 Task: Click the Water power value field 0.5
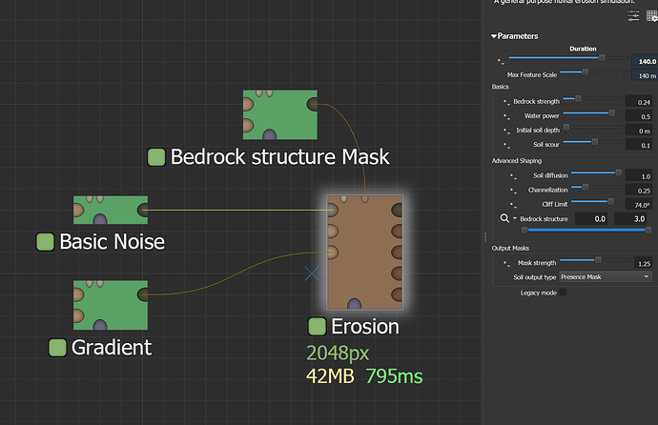(638, 116)
